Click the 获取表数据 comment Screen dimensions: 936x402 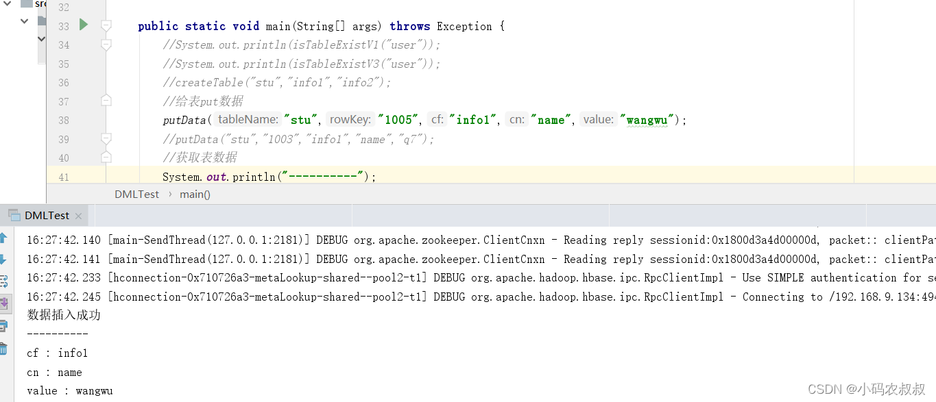(200, 158)
